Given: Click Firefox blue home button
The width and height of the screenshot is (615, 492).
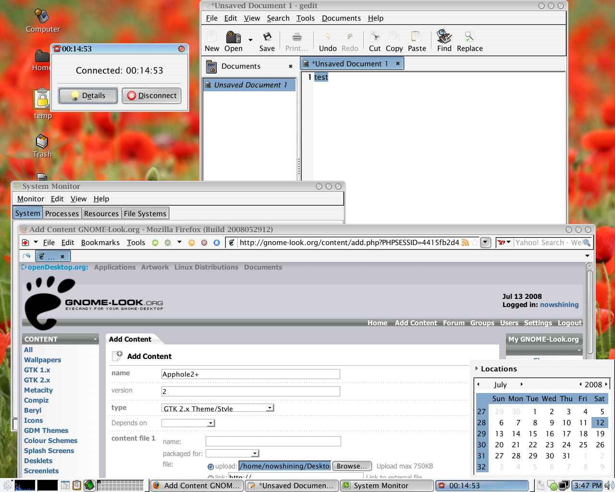Looking at the screenshot, I should click(216, 243).
